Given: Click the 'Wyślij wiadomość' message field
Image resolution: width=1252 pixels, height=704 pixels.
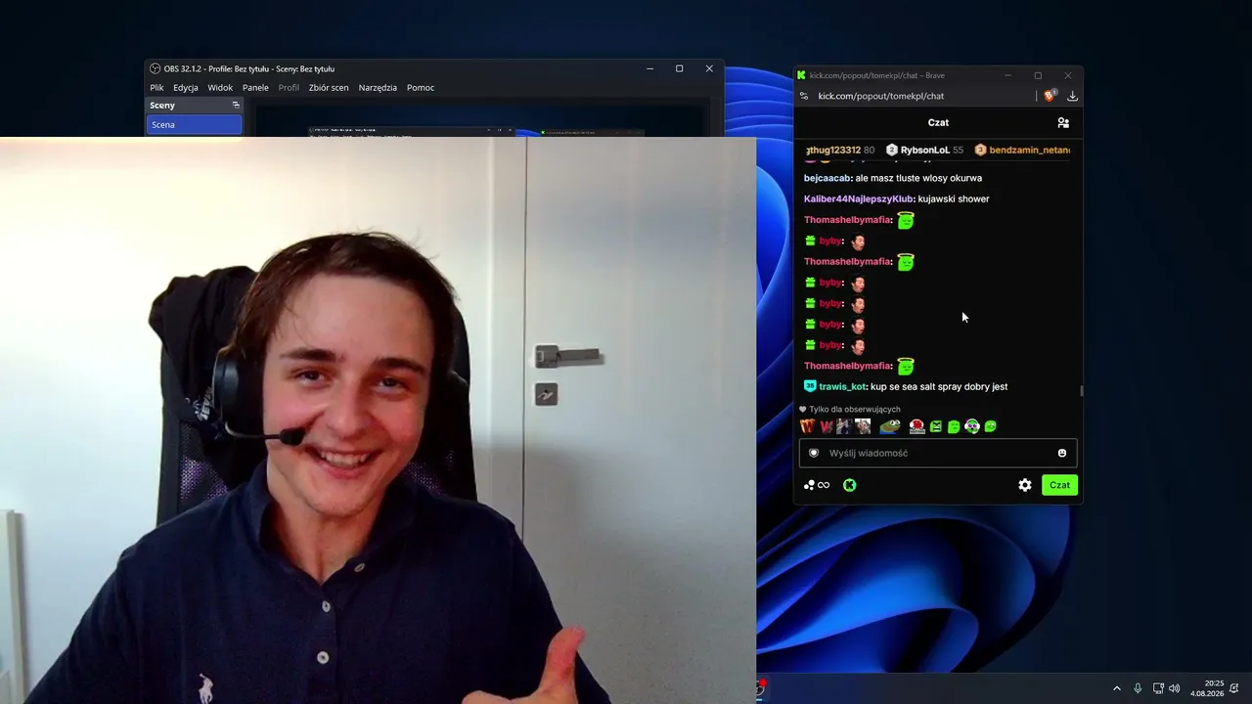Looking at the screenshot, I should [x=938, y=454].
